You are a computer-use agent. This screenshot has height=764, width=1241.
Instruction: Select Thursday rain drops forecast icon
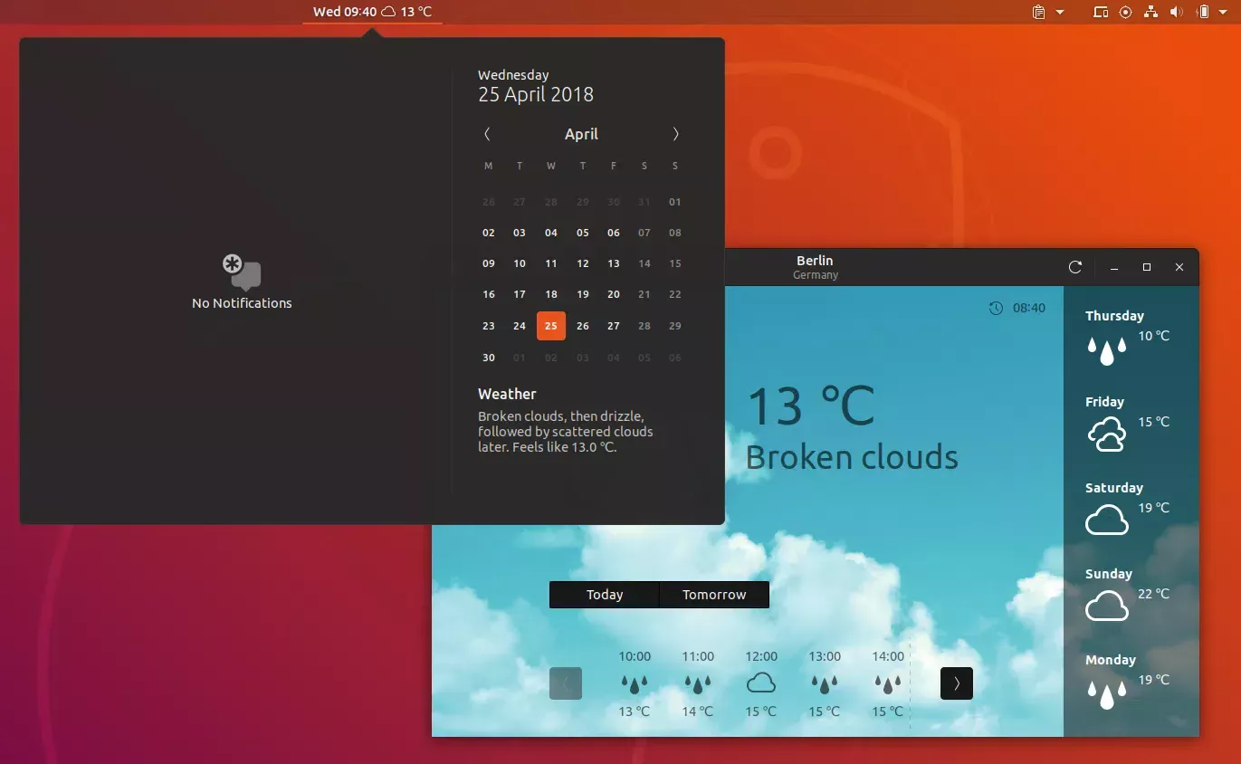coord(1106,349)
